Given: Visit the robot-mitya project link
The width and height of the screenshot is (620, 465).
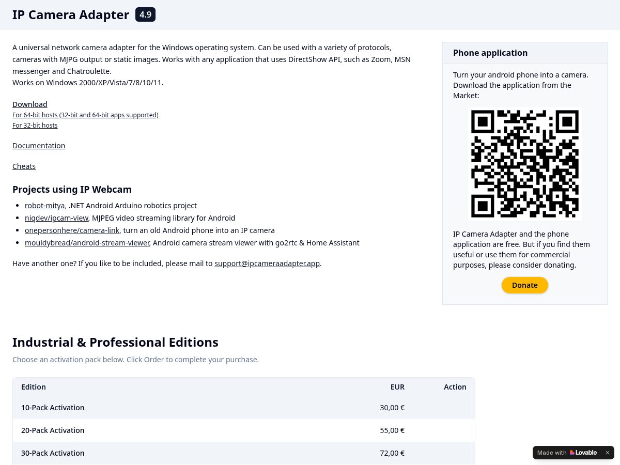Looking at the screenshot, I should click(45, 206).
